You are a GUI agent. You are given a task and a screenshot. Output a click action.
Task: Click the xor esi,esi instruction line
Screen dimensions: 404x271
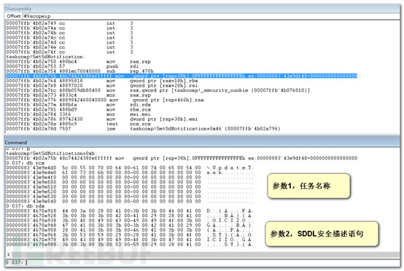click(x=79, y=114)
